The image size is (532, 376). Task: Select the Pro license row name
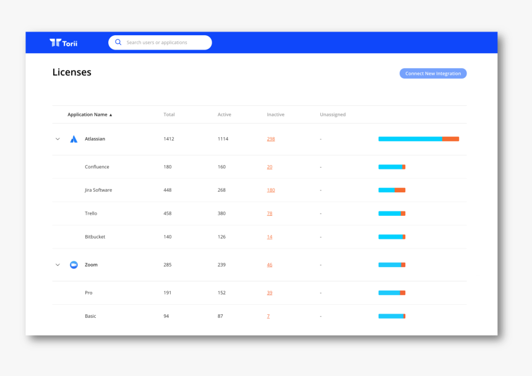(x=88, y=293)
